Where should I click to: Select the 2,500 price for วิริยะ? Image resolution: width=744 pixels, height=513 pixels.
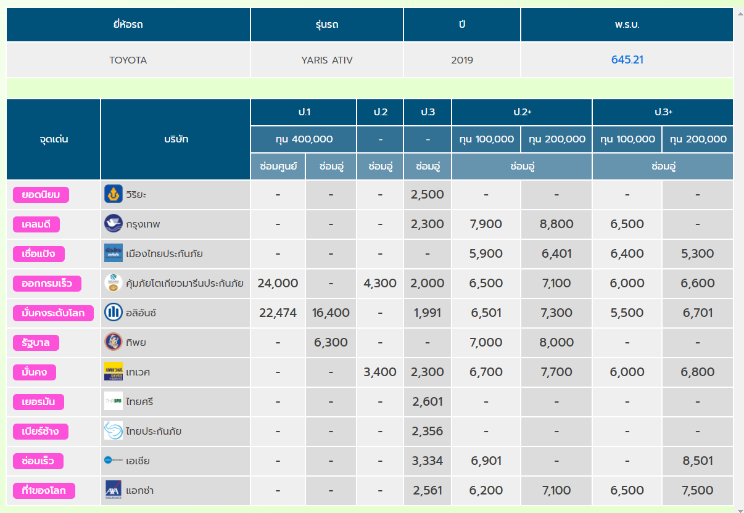[428, 194]
